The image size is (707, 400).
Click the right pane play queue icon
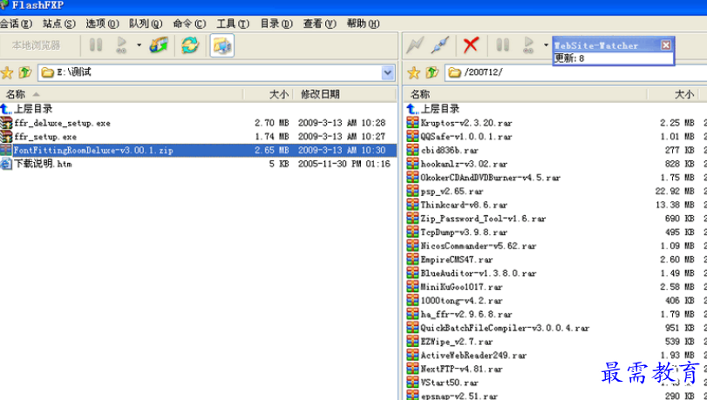click(x=528, y=45)
